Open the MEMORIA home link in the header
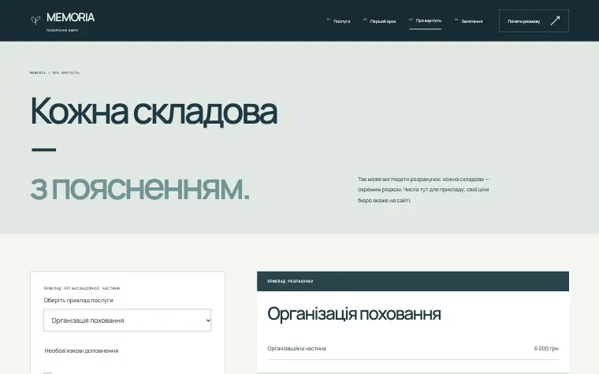Viewport: 599px width, 374px height. 62,21
